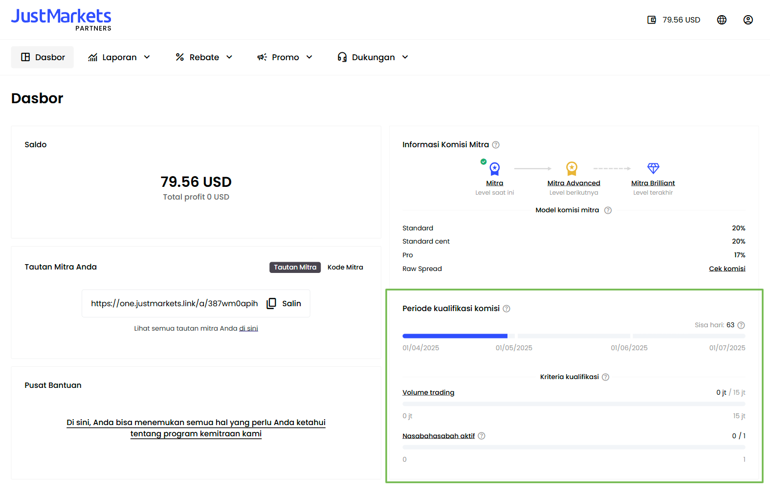Expand the Laporan dropdown chevron
The height and width of the screenshot is (495, 770).
coord(147,57)
